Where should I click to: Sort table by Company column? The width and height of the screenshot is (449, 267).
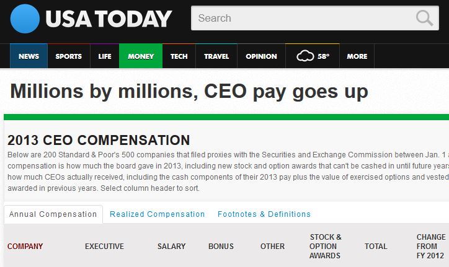point(25,247)
